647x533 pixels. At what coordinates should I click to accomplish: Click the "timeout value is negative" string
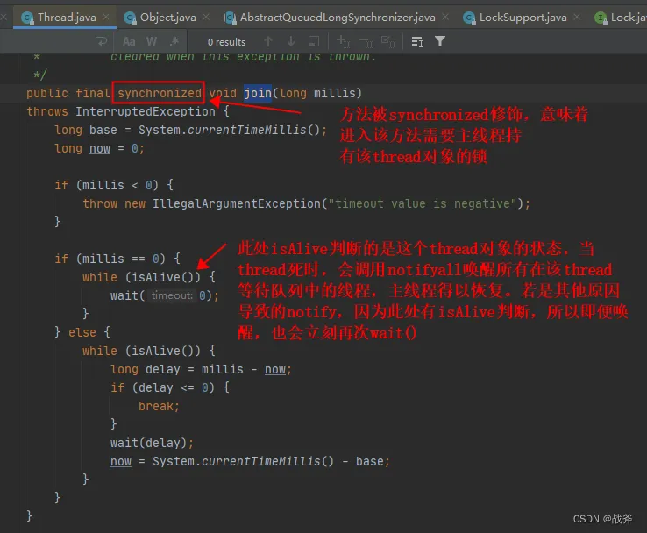(422, 203)
